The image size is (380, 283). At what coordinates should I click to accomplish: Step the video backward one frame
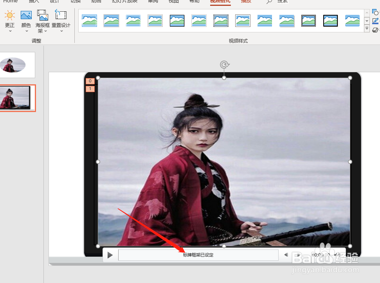pyautogui.click(x=286, y=255)
